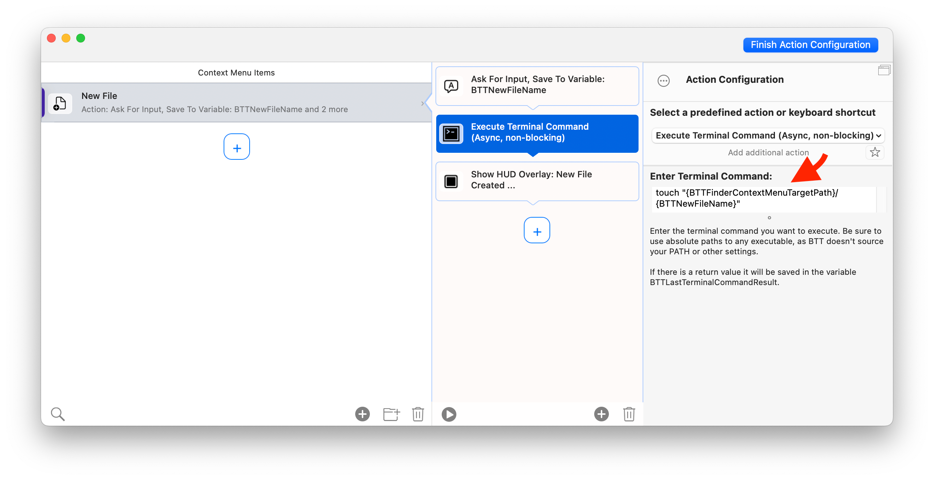Viewport: 934px width, 480px height.
Task: Click the Action Configuration heading
Action: (x=735, y=80)
